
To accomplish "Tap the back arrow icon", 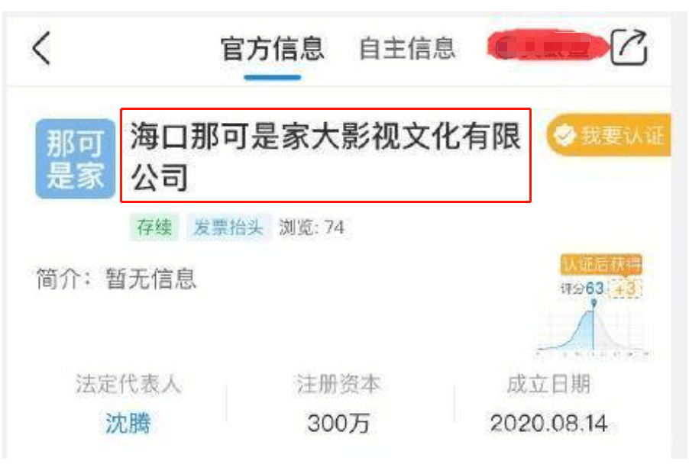I will coord(42,48).
